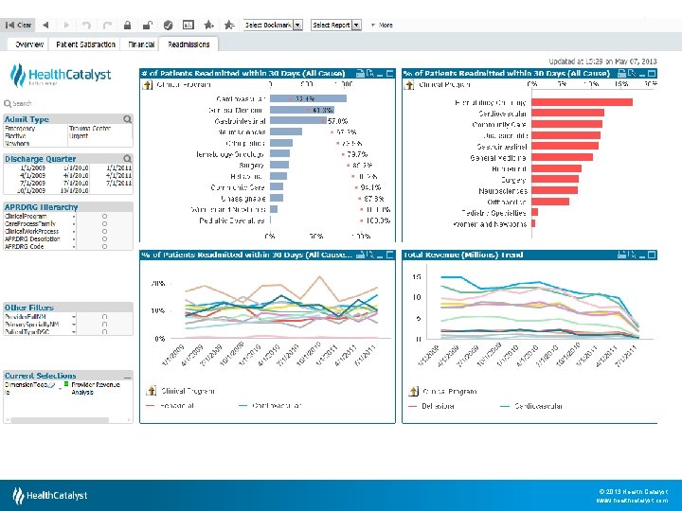Image resolution: width=682 pixels, height=511 pixels.
Task: Toggle the ProviderFullNM radio circle
Action: (104, 317)
